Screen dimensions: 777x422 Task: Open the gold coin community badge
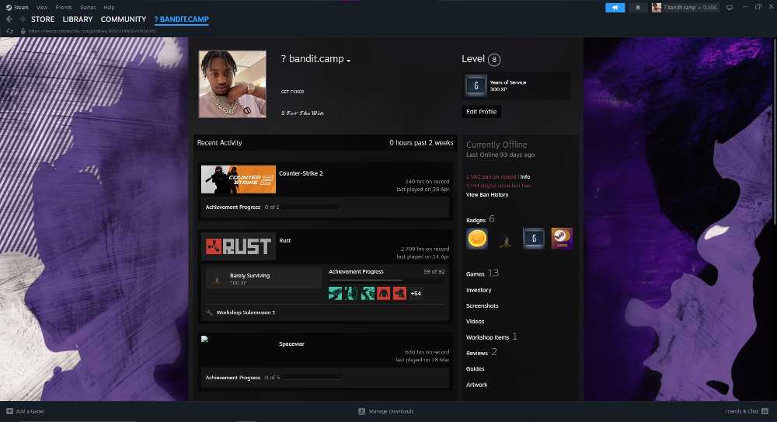477,239
